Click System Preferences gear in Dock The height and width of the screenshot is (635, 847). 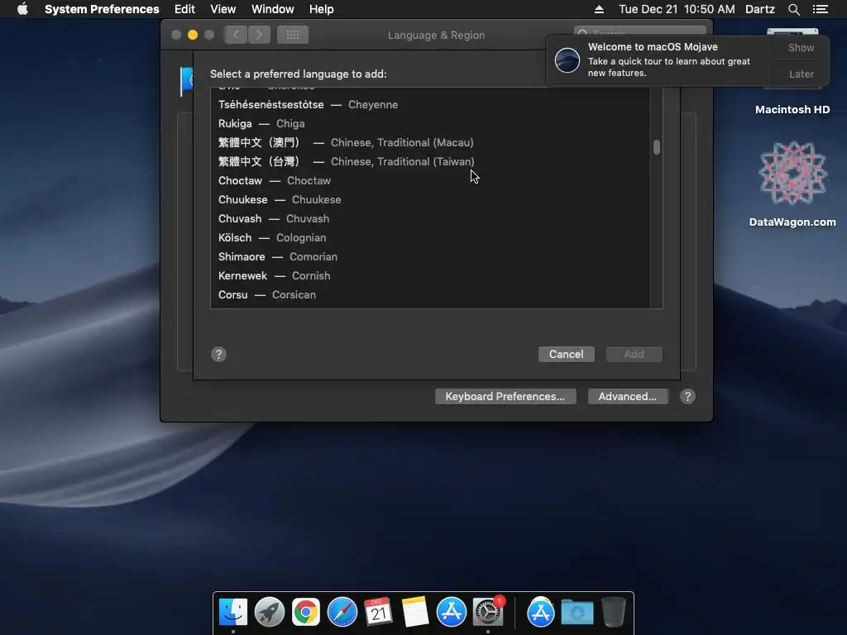pyautogui.click(x=488, y=612)
